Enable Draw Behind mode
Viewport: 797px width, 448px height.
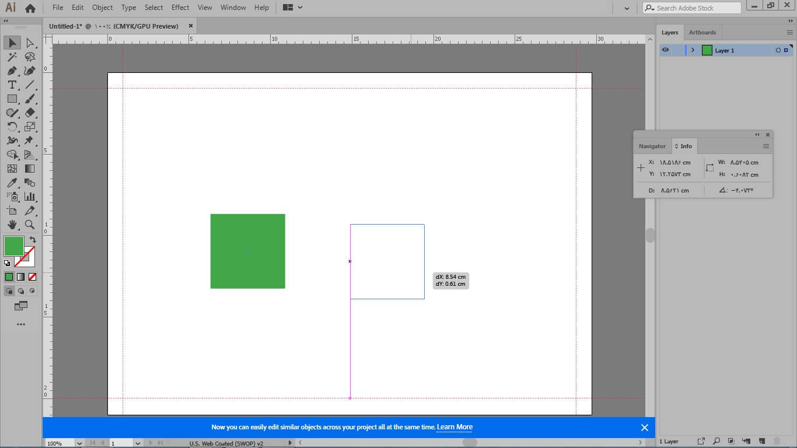pos(21,290)
